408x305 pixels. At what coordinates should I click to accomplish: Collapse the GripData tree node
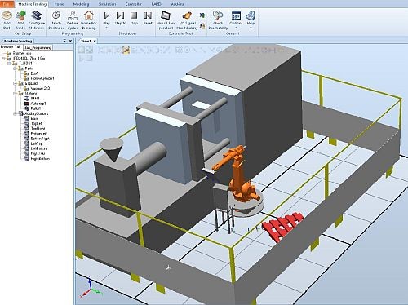(16, 83)
